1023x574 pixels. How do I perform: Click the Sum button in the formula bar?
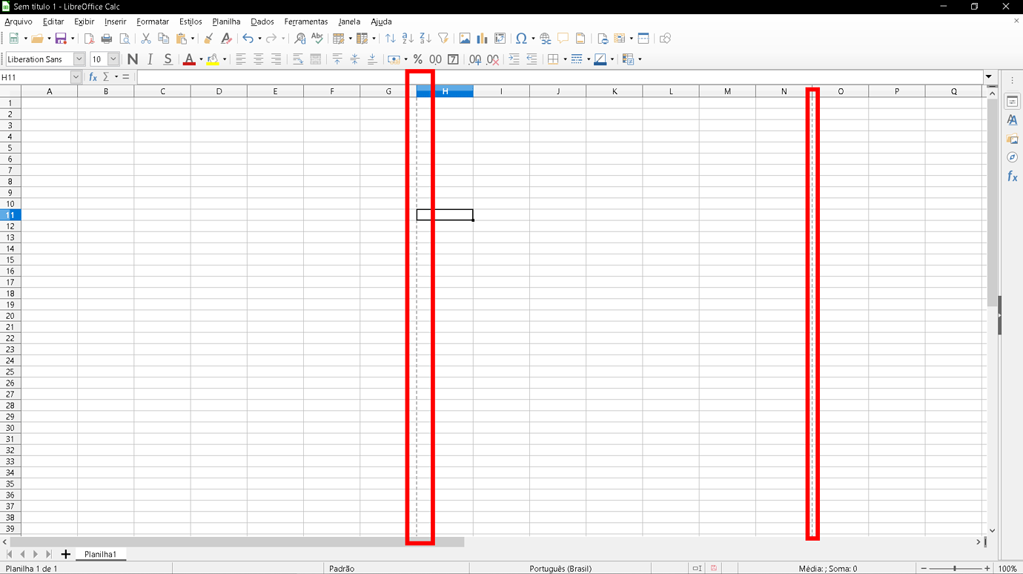coord(105,76)
